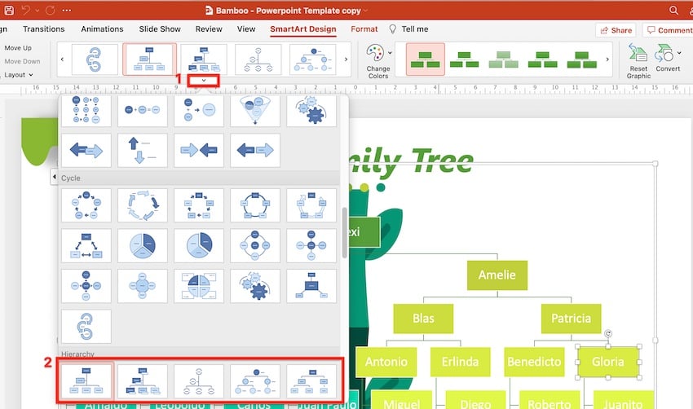Expand the SmartArt layouts gallery arrow

point(204,80)
